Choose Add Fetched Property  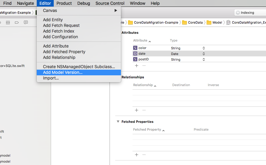[79, 52]
